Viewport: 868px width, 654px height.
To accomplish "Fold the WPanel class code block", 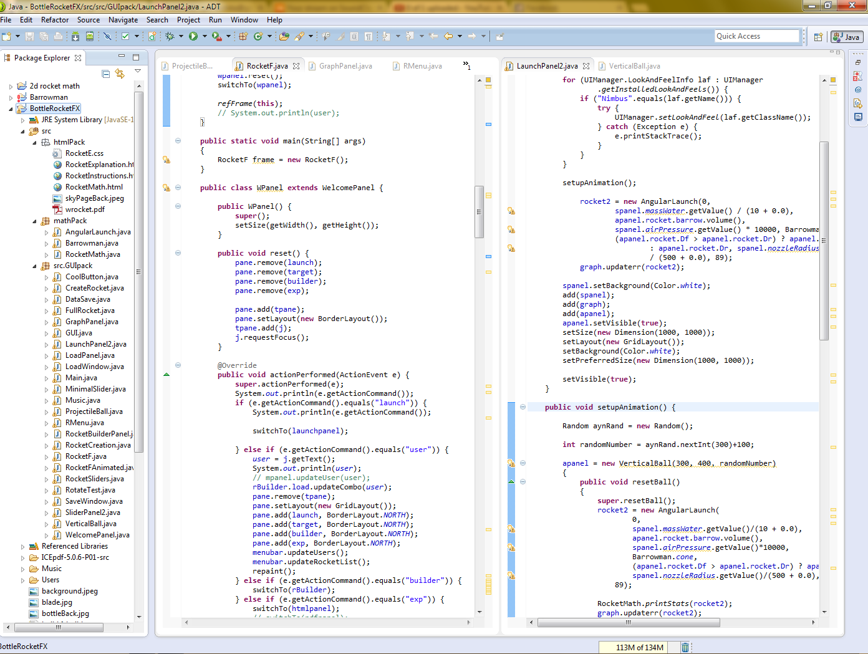I will 178,188.
